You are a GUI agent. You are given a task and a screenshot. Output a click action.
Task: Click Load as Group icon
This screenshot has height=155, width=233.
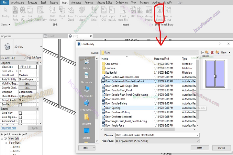pyautogui.click(x=168, y=14)
